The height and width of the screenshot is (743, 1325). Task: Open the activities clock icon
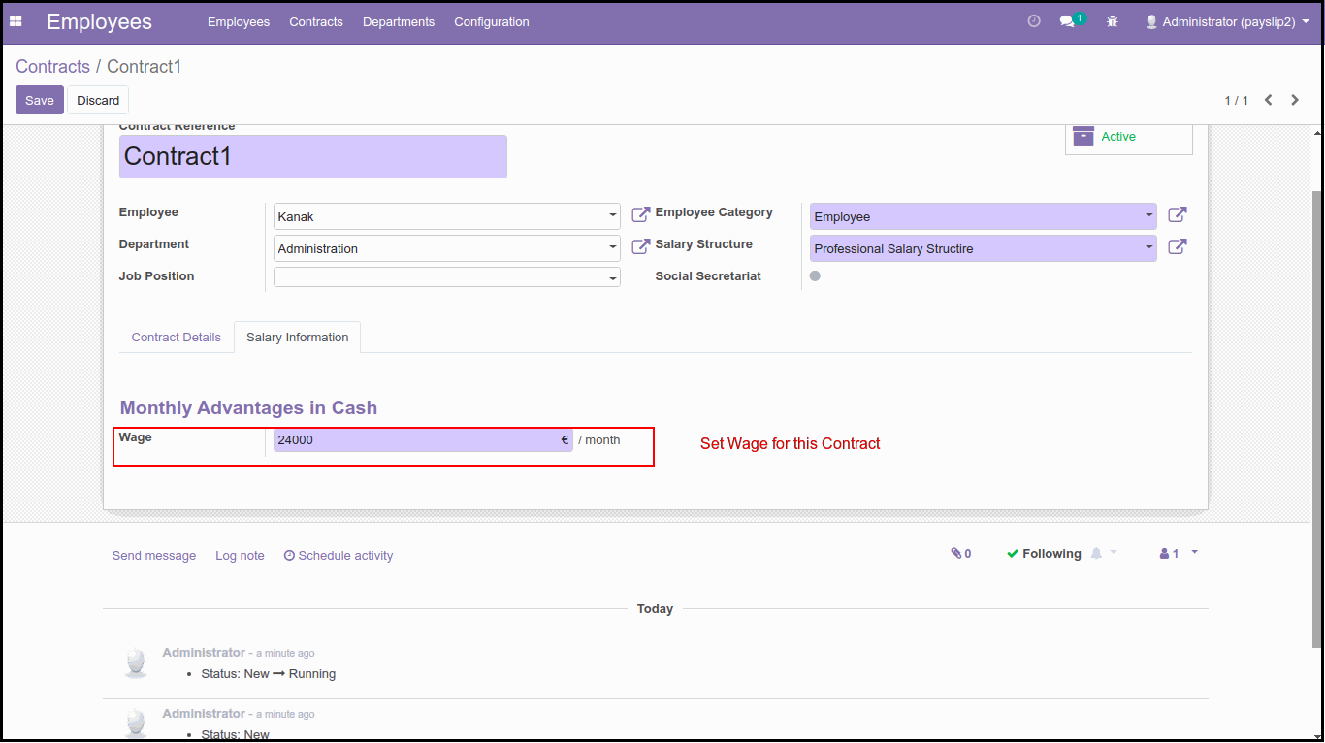click(x=1034, y=21)
